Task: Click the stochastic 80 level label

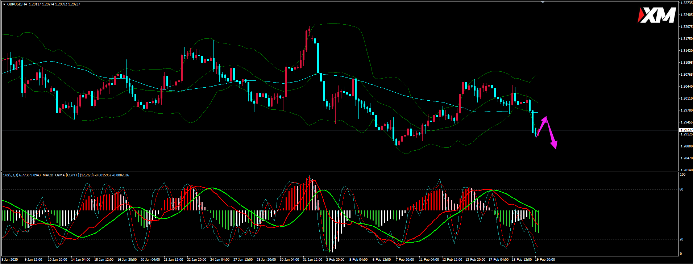Action: 682,189
